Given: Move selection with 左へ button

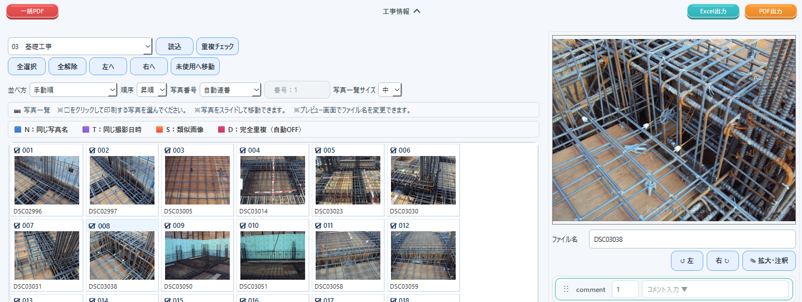Looking at the screenshot, I should (x=108, y=66).
